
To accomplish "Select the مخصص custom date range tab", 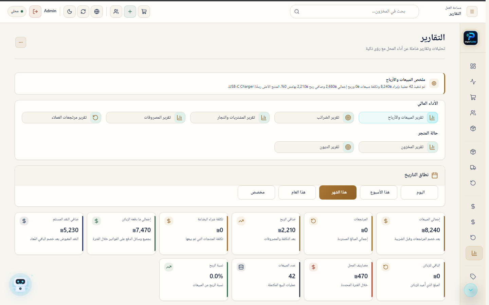I will coord(256,192).
